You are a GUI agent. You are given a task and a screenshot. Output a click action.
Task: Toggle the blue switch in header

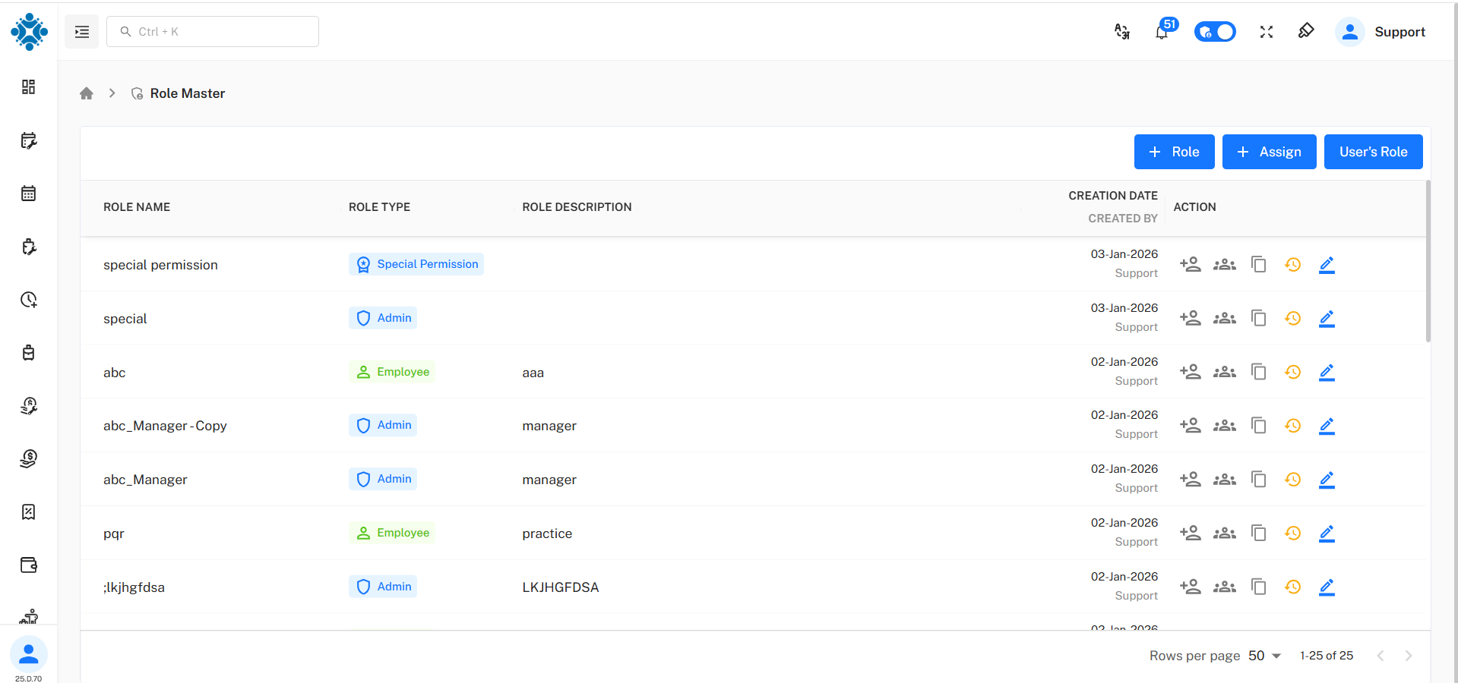click(x=1215, y=32)
